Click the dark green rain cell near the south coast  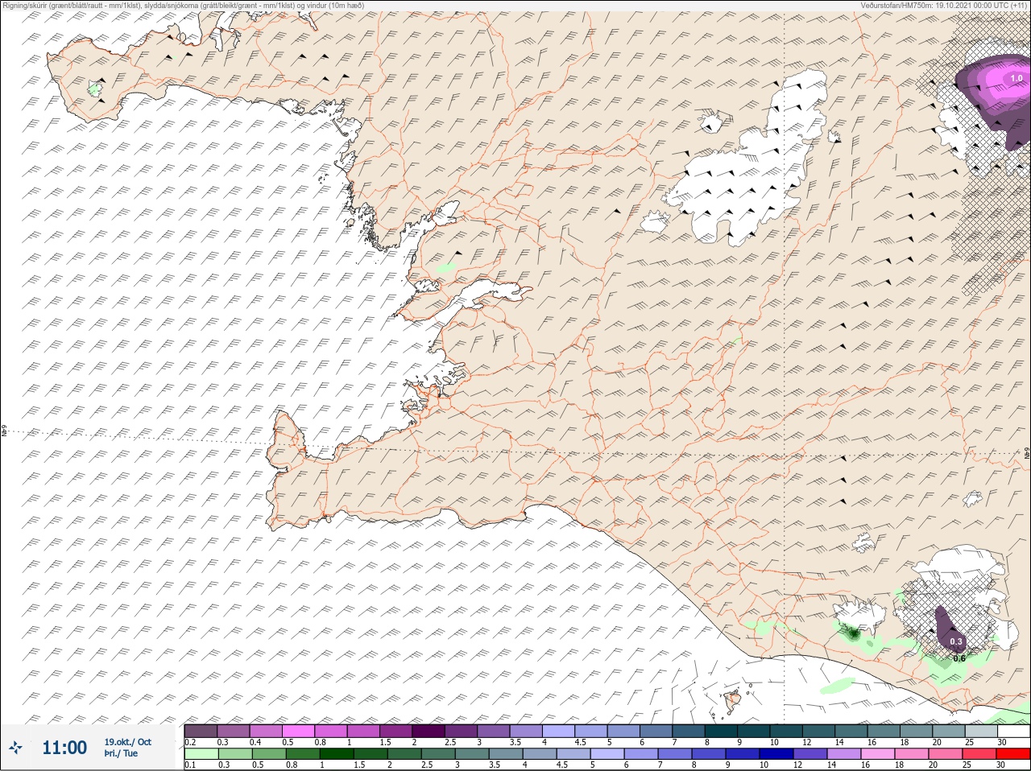click(x=852, y=633)
